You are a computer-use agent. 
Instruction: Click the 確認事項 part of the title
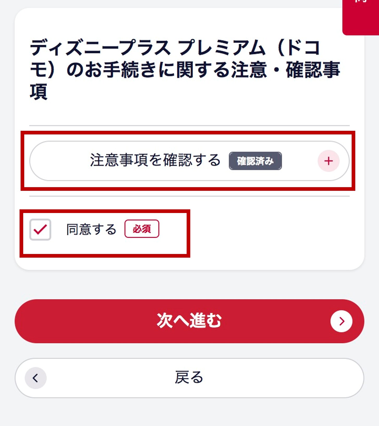[313, 70]
